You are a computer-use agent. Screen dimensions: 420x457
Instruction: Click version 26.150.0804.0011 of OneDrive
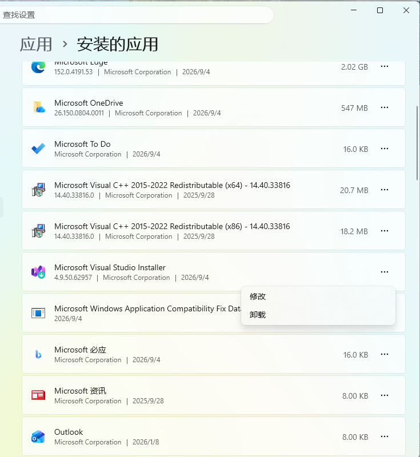[79, 113]
